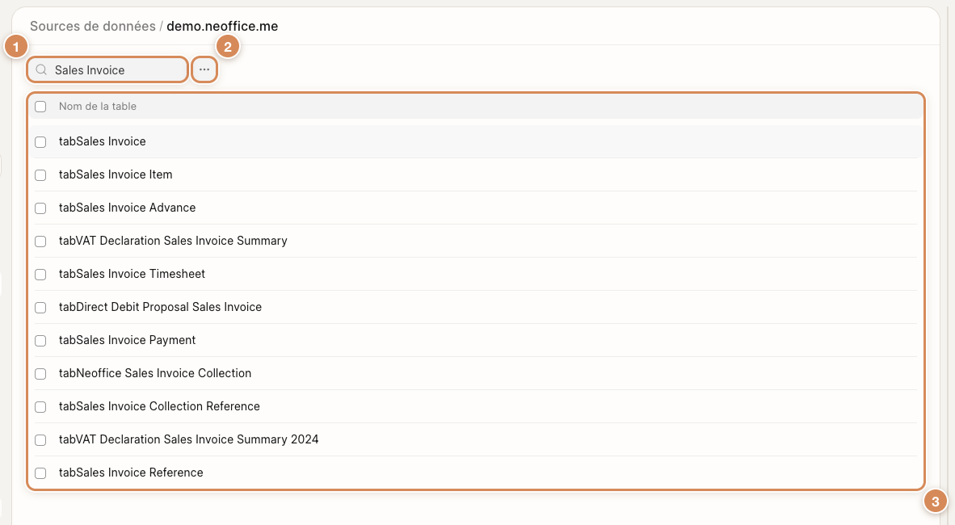This screenshot has height=525, width=955.
Task: Click the Nom de la table column header
Action: point(98,107)
